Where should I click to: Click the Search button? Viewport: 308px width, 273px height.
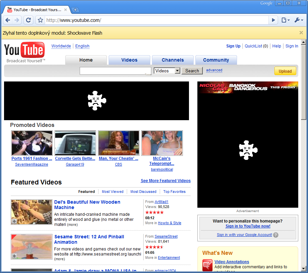coord(192,71)
